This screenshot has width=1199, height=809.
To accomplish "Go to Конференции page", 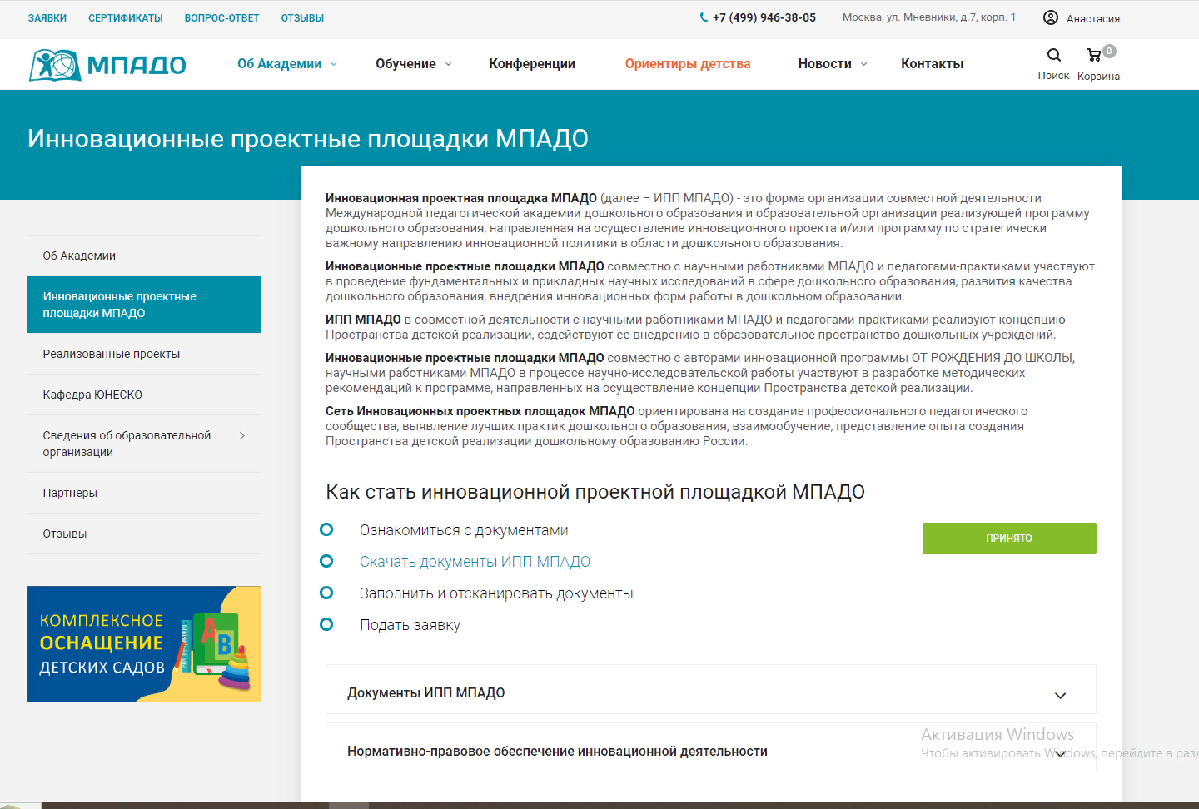I will (532, 64).
